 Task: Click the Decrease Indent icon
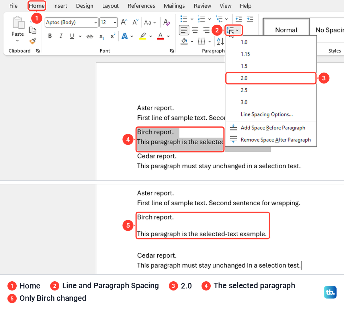click(x=239, y=19)
